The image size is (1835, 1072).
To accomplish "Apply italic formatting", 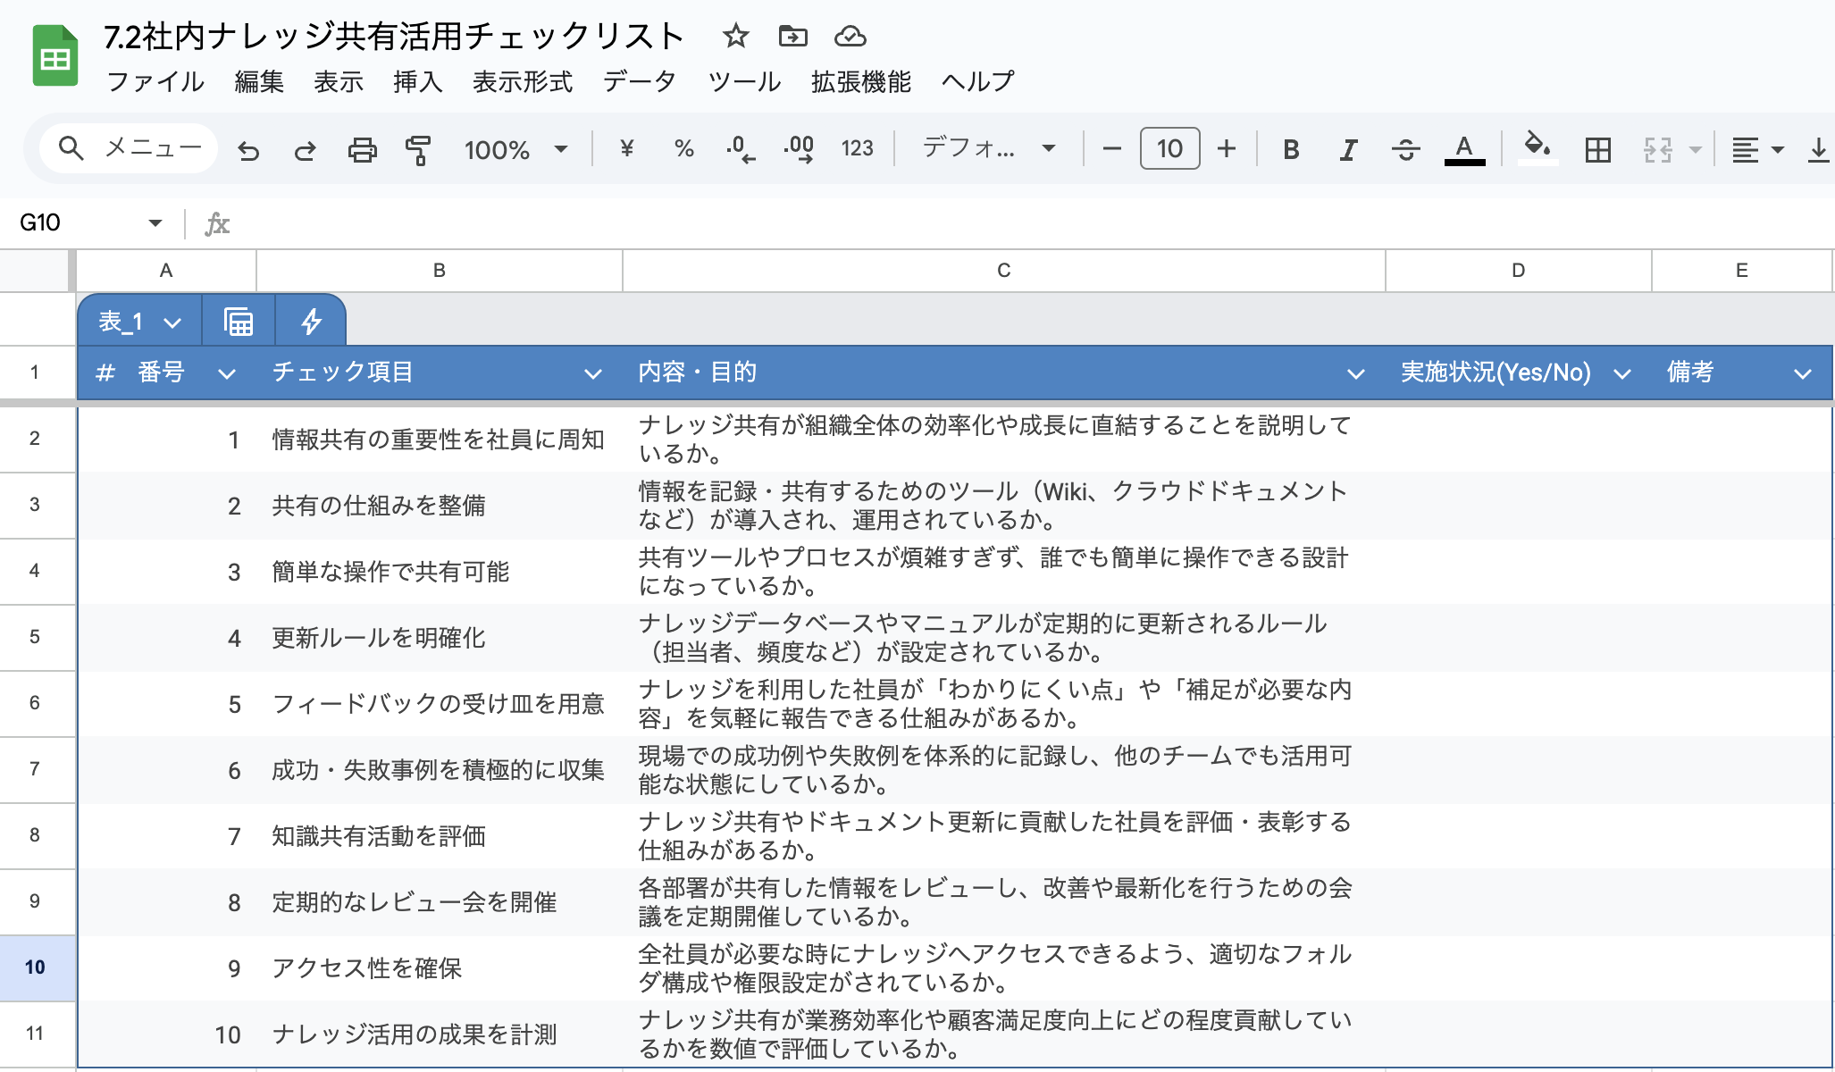I will tap(1347, 148).
